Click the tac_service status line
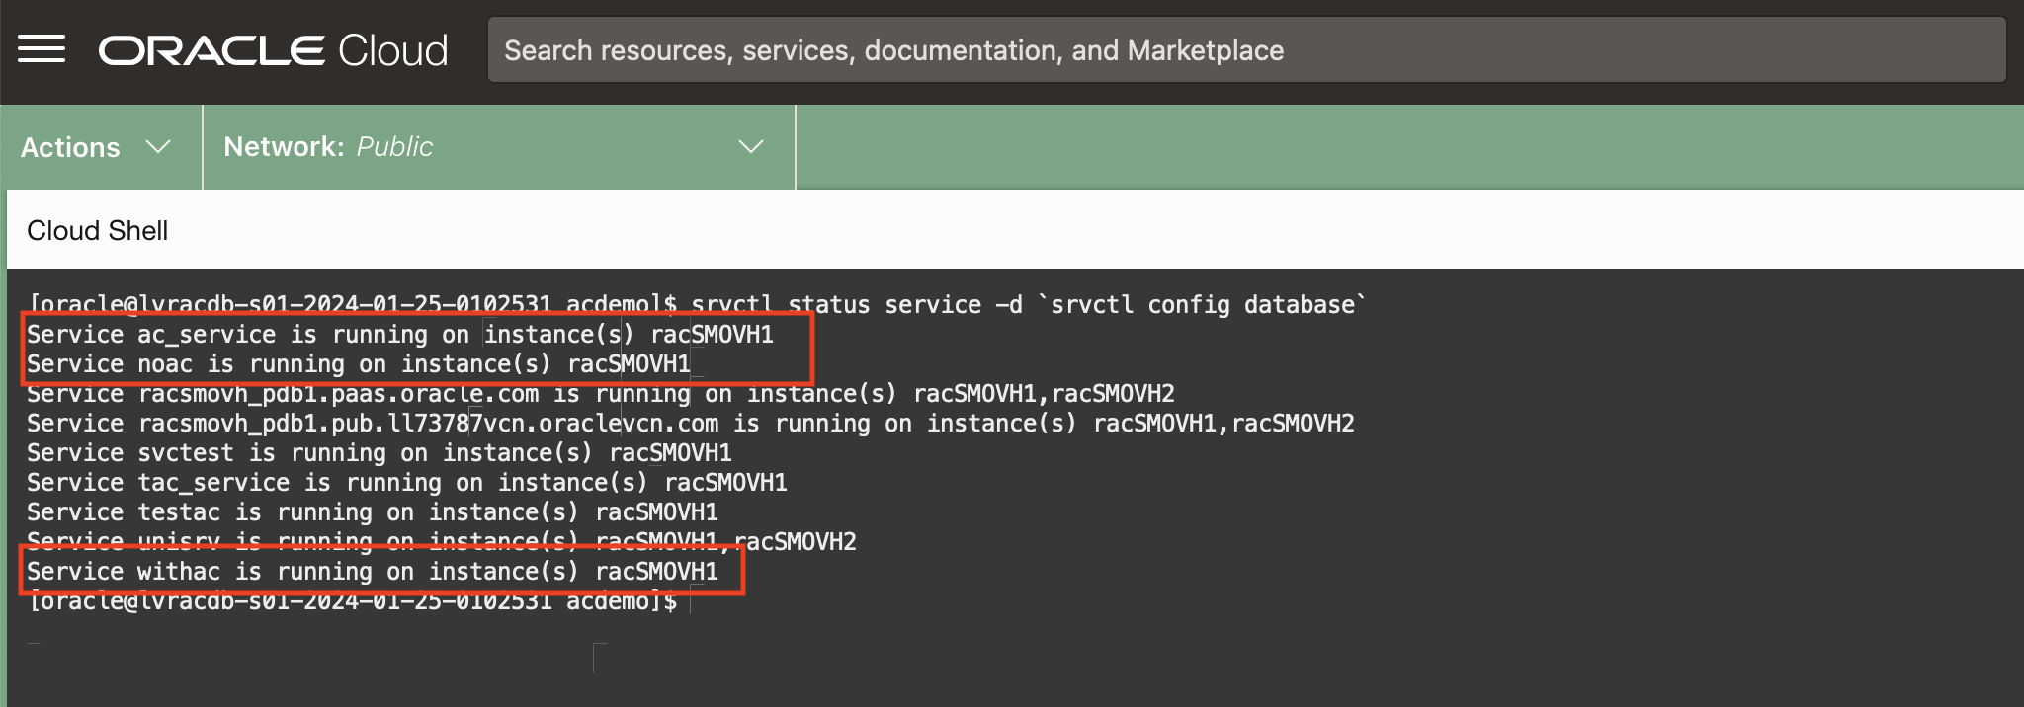2024x707 pixels. tap(407, 483)
